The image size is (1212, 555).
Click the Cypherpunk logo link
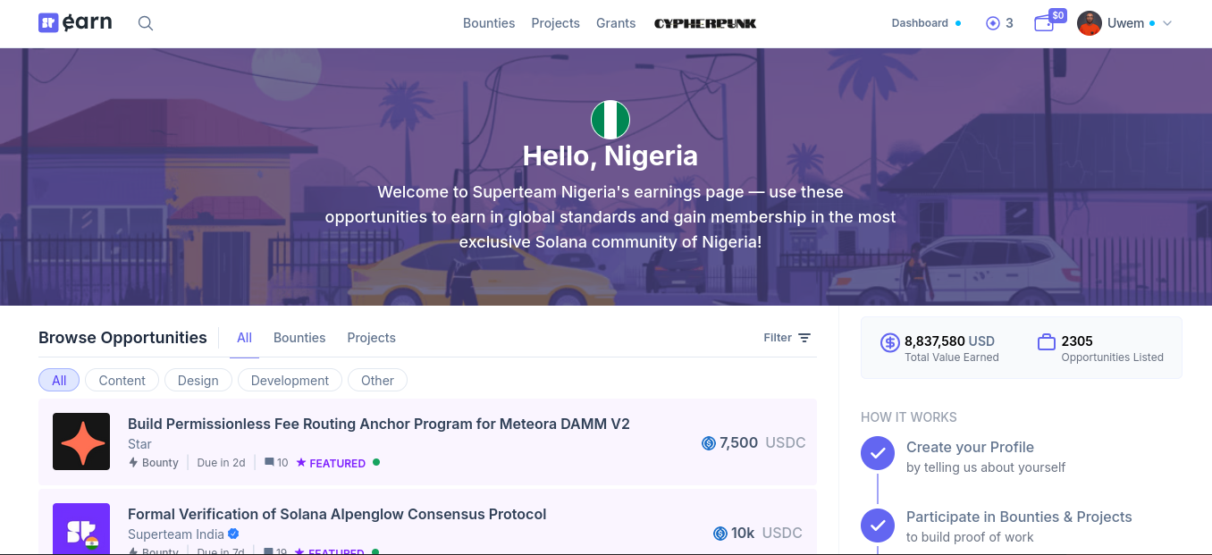705,23
